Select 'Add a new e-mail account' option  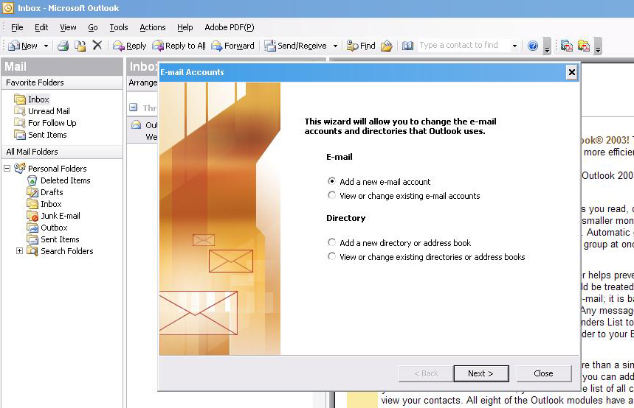click(379, 182)
